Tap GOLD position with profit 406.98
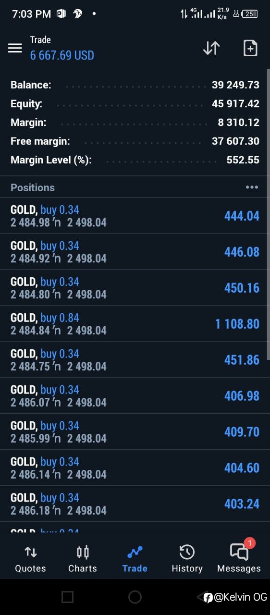This screenshot has height=615, width=270. click(x=135, y=396)
